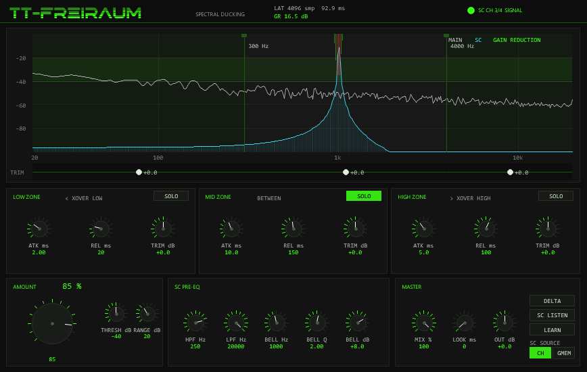
Task: Click the Low Zone ATK ms knob
Action: tap(39, 229)
